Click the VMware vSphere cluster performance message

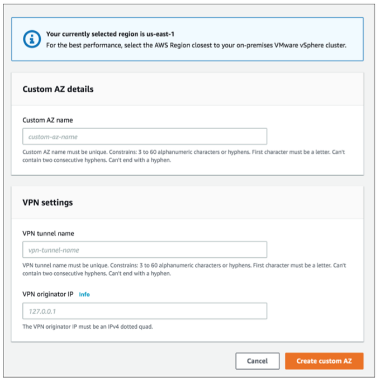click(x=196, y=45)
